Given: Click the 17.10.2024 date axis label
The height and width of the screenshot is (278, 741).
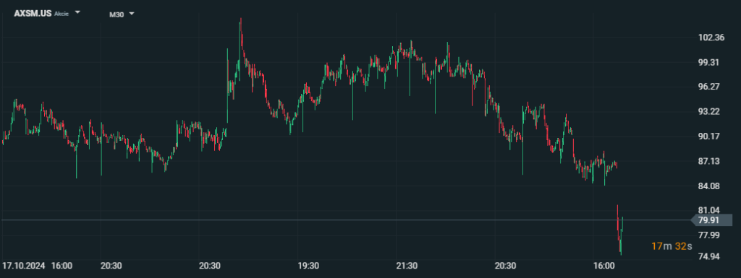Looking at the screenshot, I should click(24, 266).
